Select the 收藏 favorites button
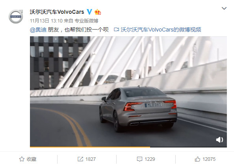The width and height of the screenshot is (234, 164). point(28,159)
